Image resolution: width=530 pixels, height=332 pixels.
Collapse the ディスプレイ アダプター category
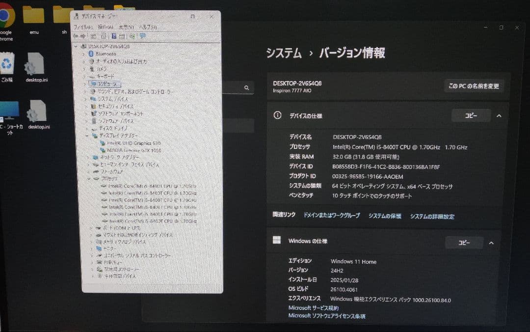[x=86, y=135]
